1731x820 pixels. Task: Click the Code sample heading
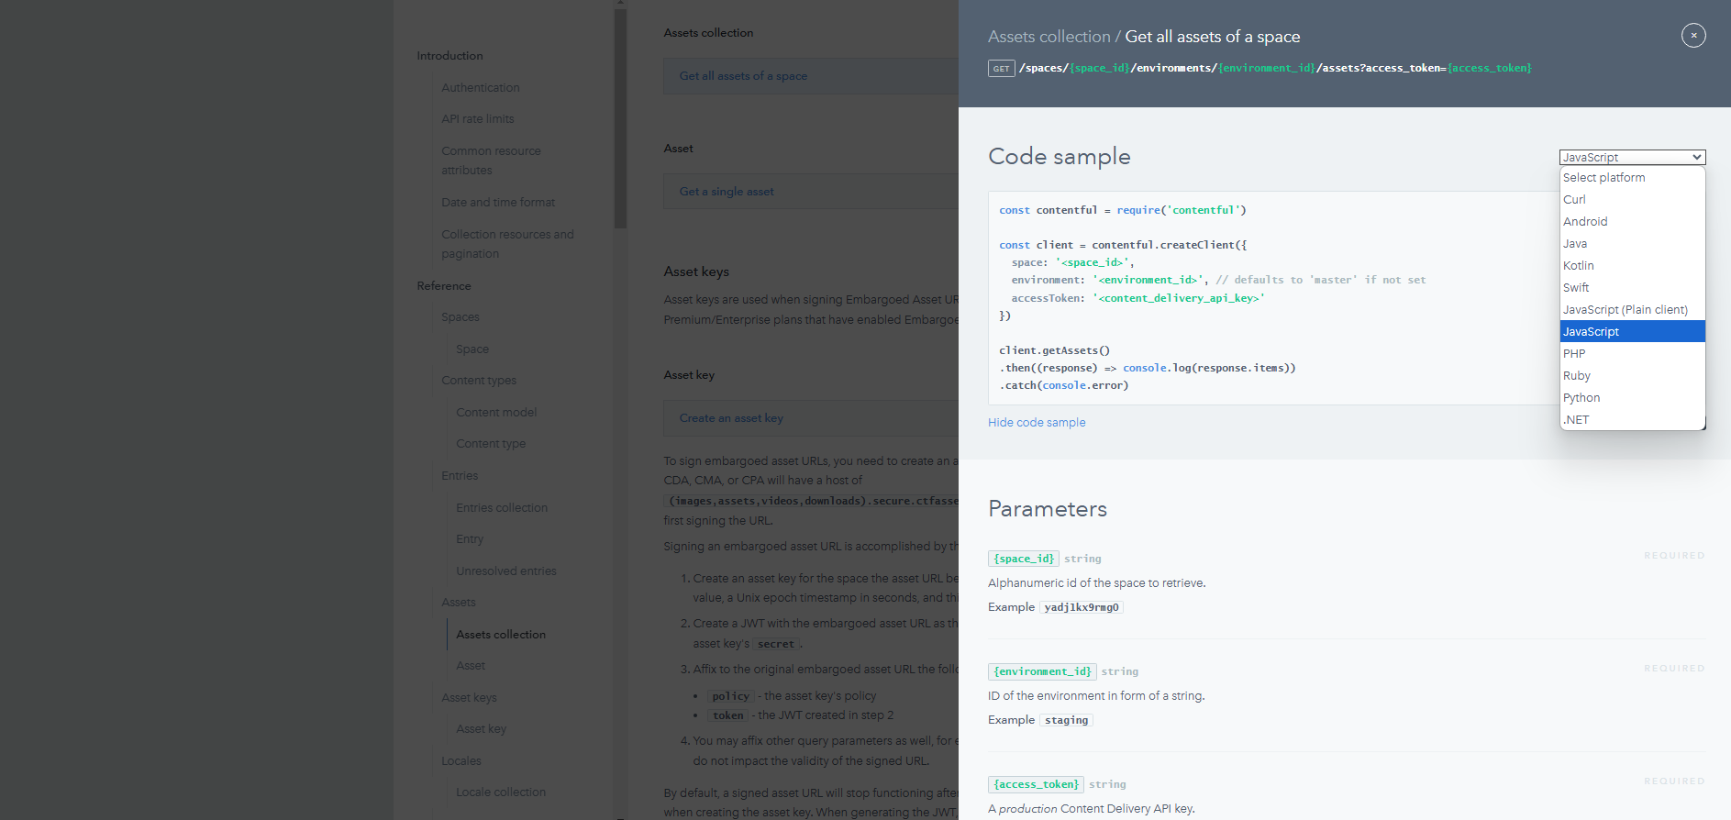click(1060, 157)
